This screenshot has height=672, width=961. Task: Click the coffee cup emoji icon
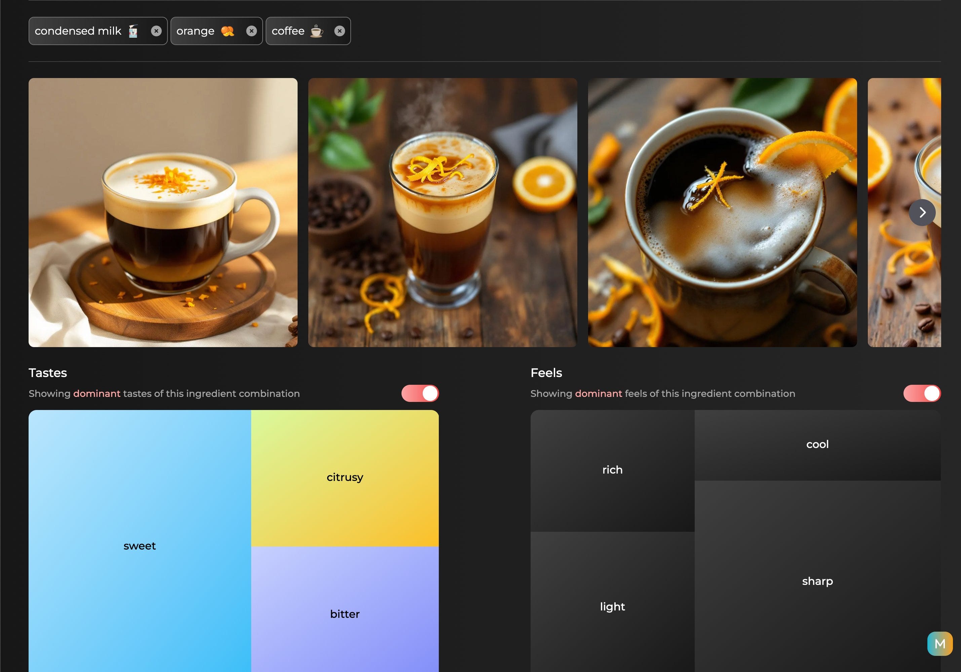[x=316, y=31]
